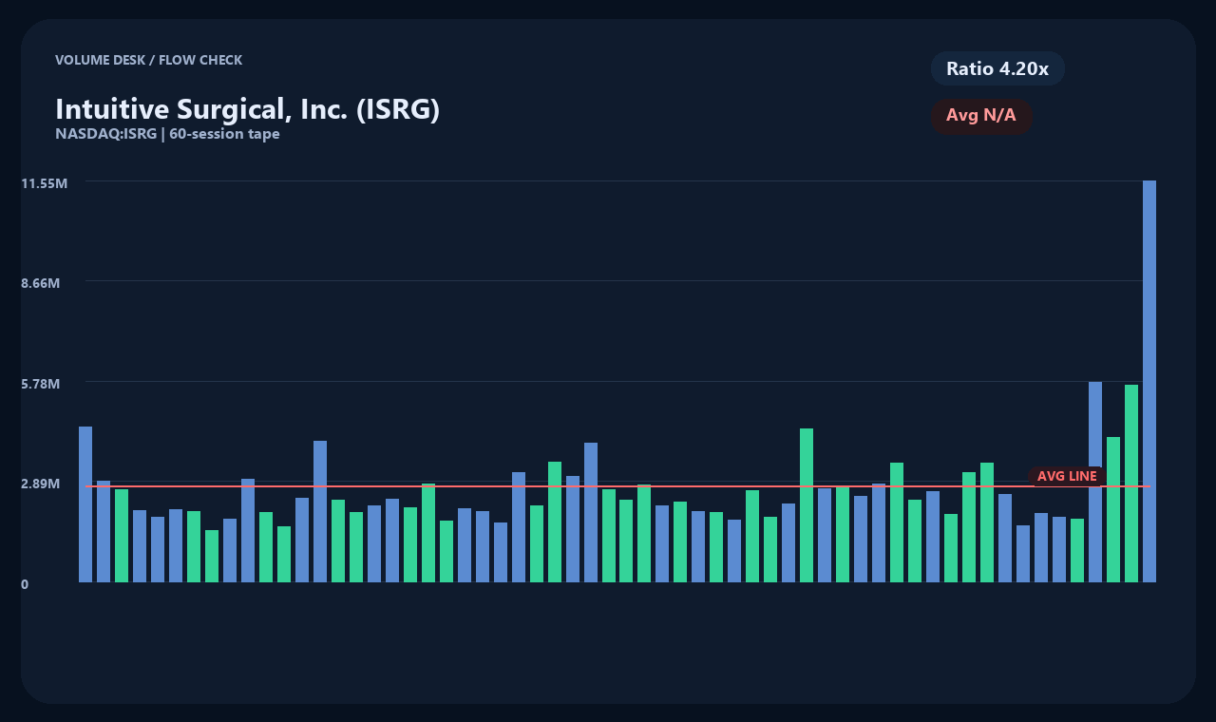The height and width of the screenshot is (722, 1216).
Task: Select the NASDAQ:ISRG 60-session tape subtitle
Action: pos(167,134)
